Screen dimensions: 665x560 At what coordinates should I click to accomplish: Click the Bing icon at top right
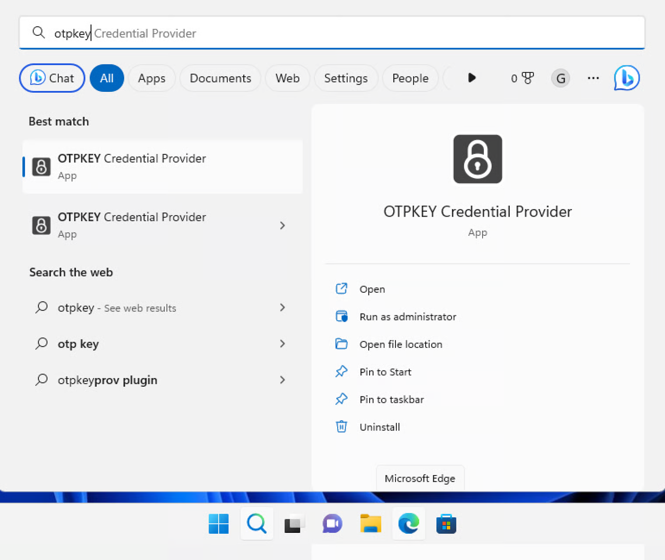tap(626, 78)
